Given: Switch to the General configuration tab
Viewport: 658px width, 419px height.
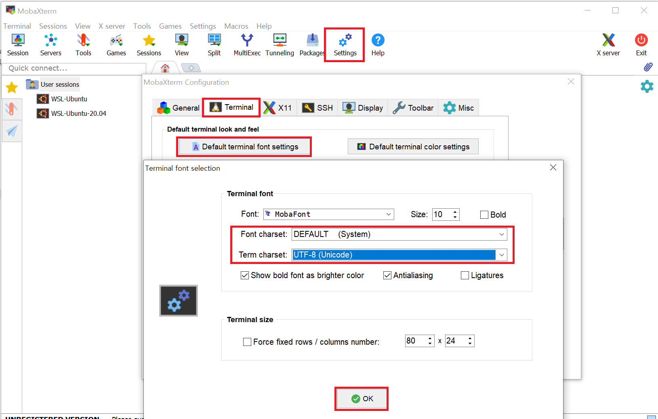Looking at the screenshot, I should coord(178,108).
